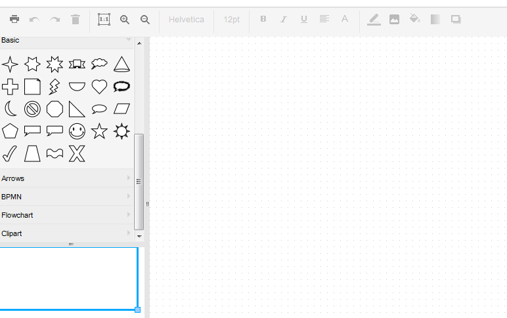Select the lightning bolt shape
Viewport: 507px width, 318px height.
(x=54, y=87)
